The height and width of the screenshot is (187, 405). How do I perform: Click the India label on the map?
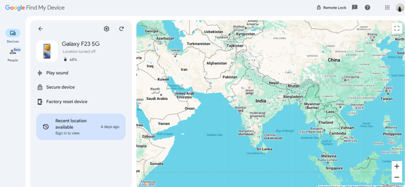261,101
